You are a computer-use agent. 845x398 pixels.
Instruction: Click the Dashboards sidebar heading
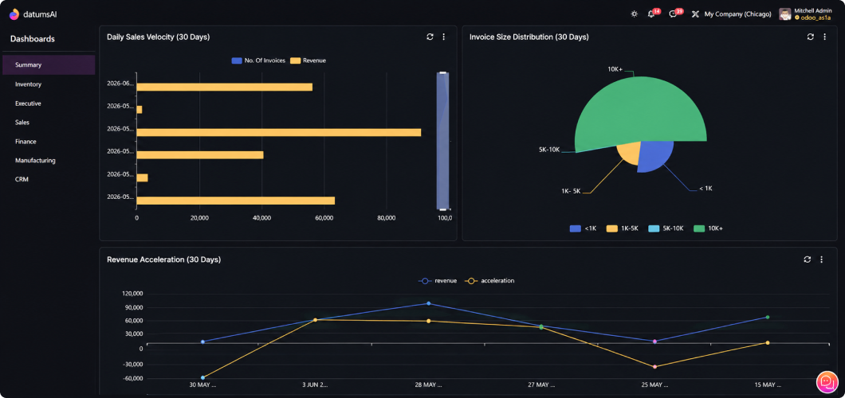(x=33, y=39)
